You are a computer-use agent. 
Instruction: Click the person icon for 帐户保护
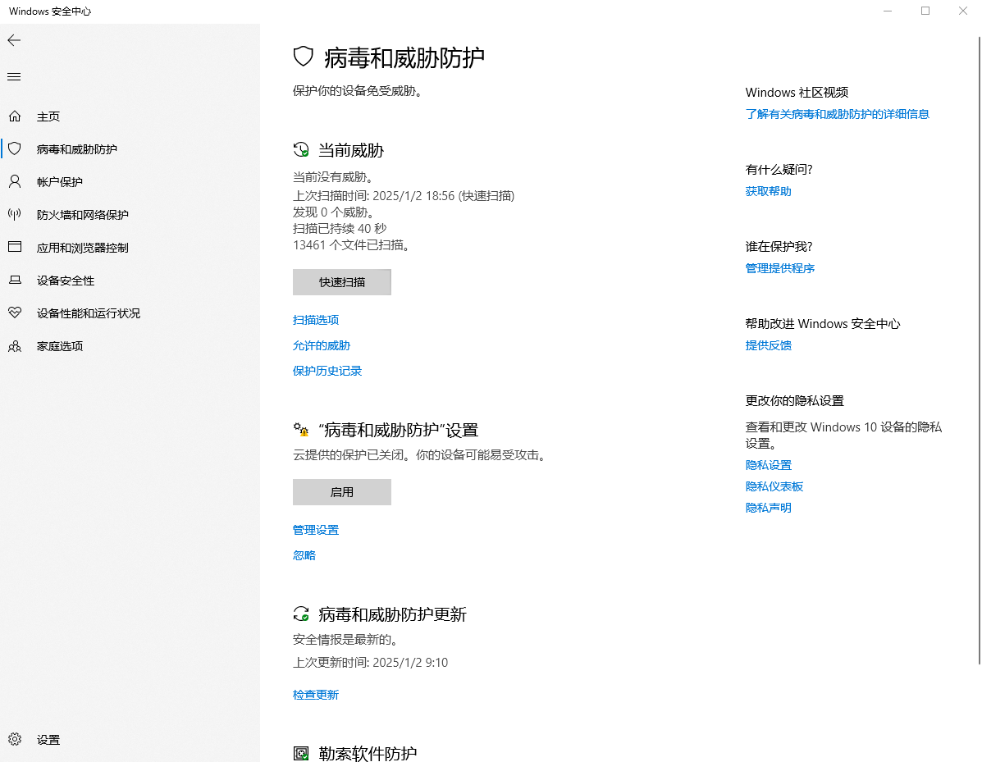coord(15,181)
